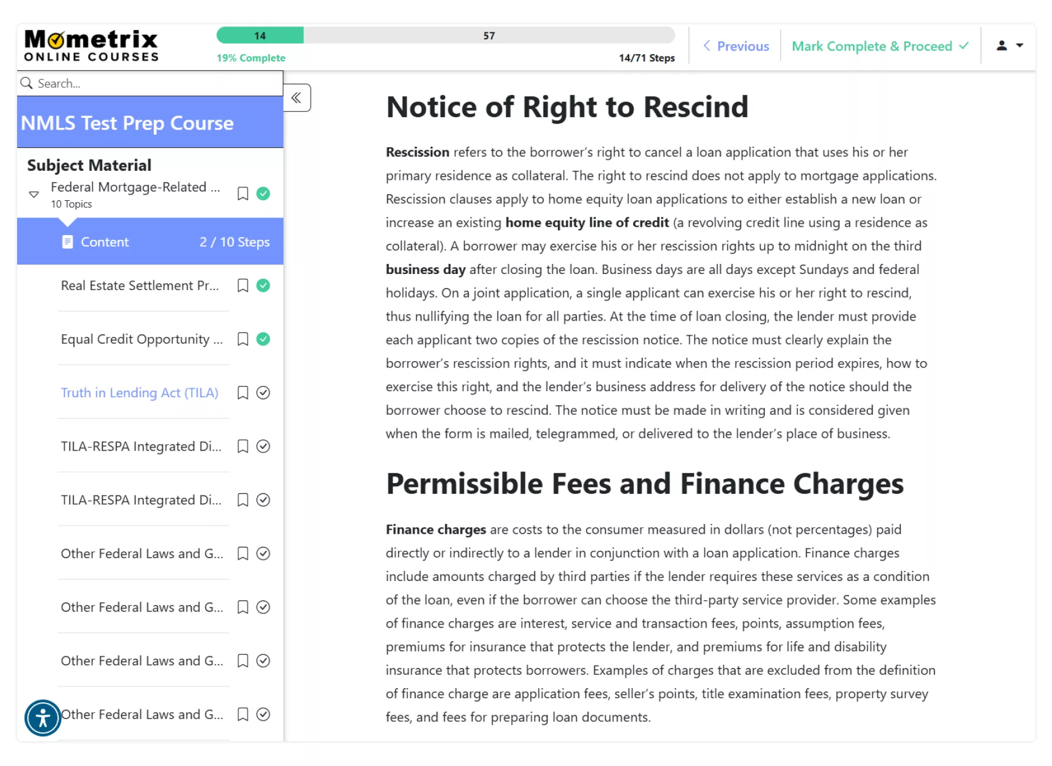Bookmark the Truth in Lending Act topic
This screenshot has width=1052, height=766.
(242, 393)
